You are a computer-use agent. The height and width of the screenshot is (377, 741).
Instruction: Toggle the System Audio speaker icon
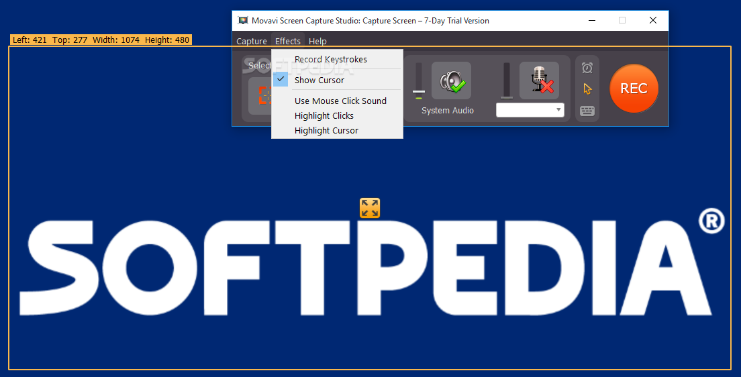tap(451, 80)
